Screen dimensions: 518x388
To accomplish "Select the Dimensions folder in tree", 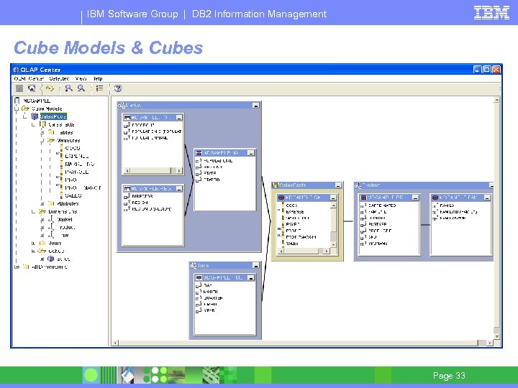I will coord(63,211).
